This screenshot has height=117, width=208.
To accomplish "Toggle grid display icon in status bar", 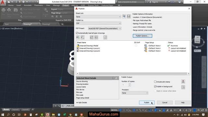I will (x=121, y=110).
